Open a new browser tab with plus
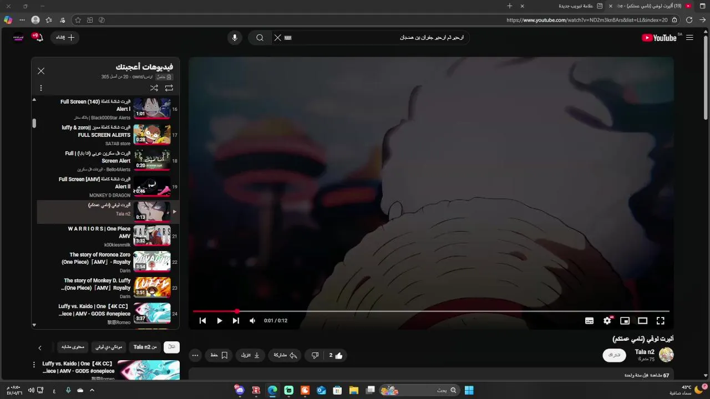 point(510,6)
